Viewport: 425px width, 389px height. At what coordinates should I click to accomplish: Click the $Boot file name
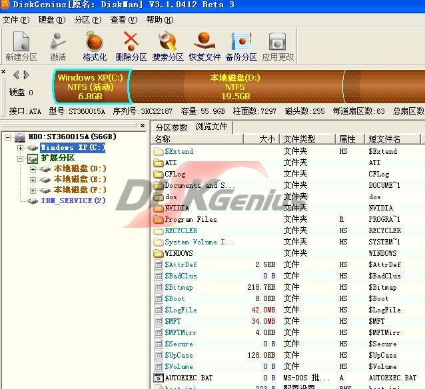(175, 298)
